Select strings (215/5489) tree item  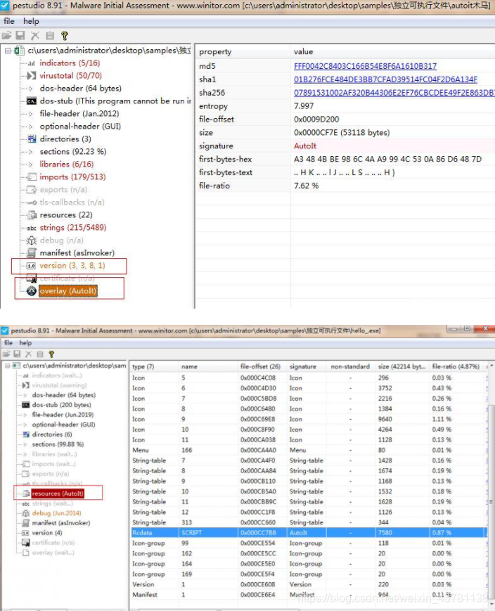[x=73, y=228]
